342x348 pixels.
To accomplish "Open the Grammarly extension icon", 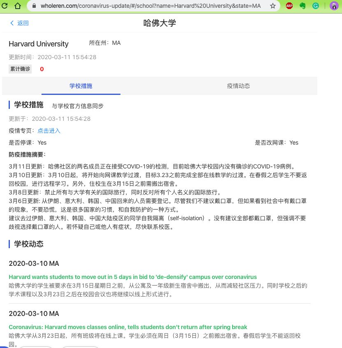I will 316,6.
